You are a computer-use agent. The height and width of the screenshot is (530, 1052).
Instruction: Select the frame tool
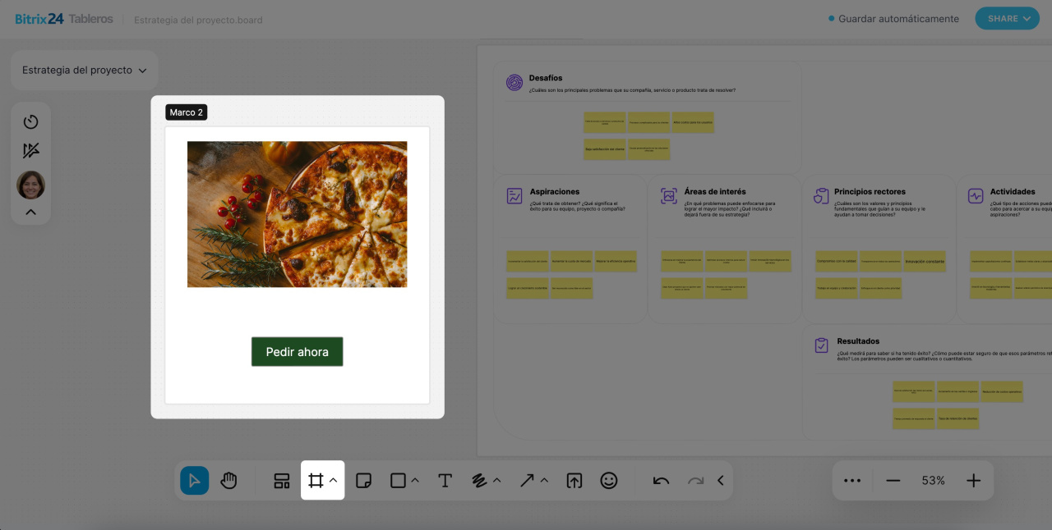pos(316,481)
